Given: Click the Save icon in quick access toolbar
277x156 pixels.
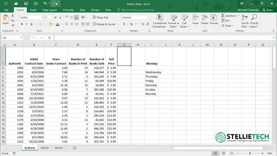Looking at the screenshot, I should tap(26, 3).
